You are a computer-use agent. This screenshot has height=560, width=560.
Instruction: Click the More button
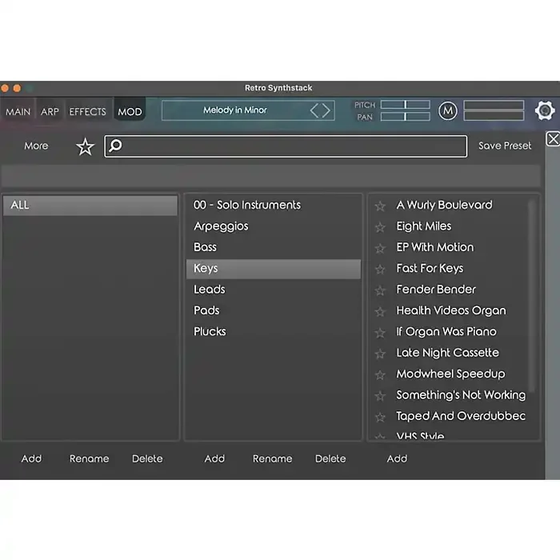tap(36, 146)
